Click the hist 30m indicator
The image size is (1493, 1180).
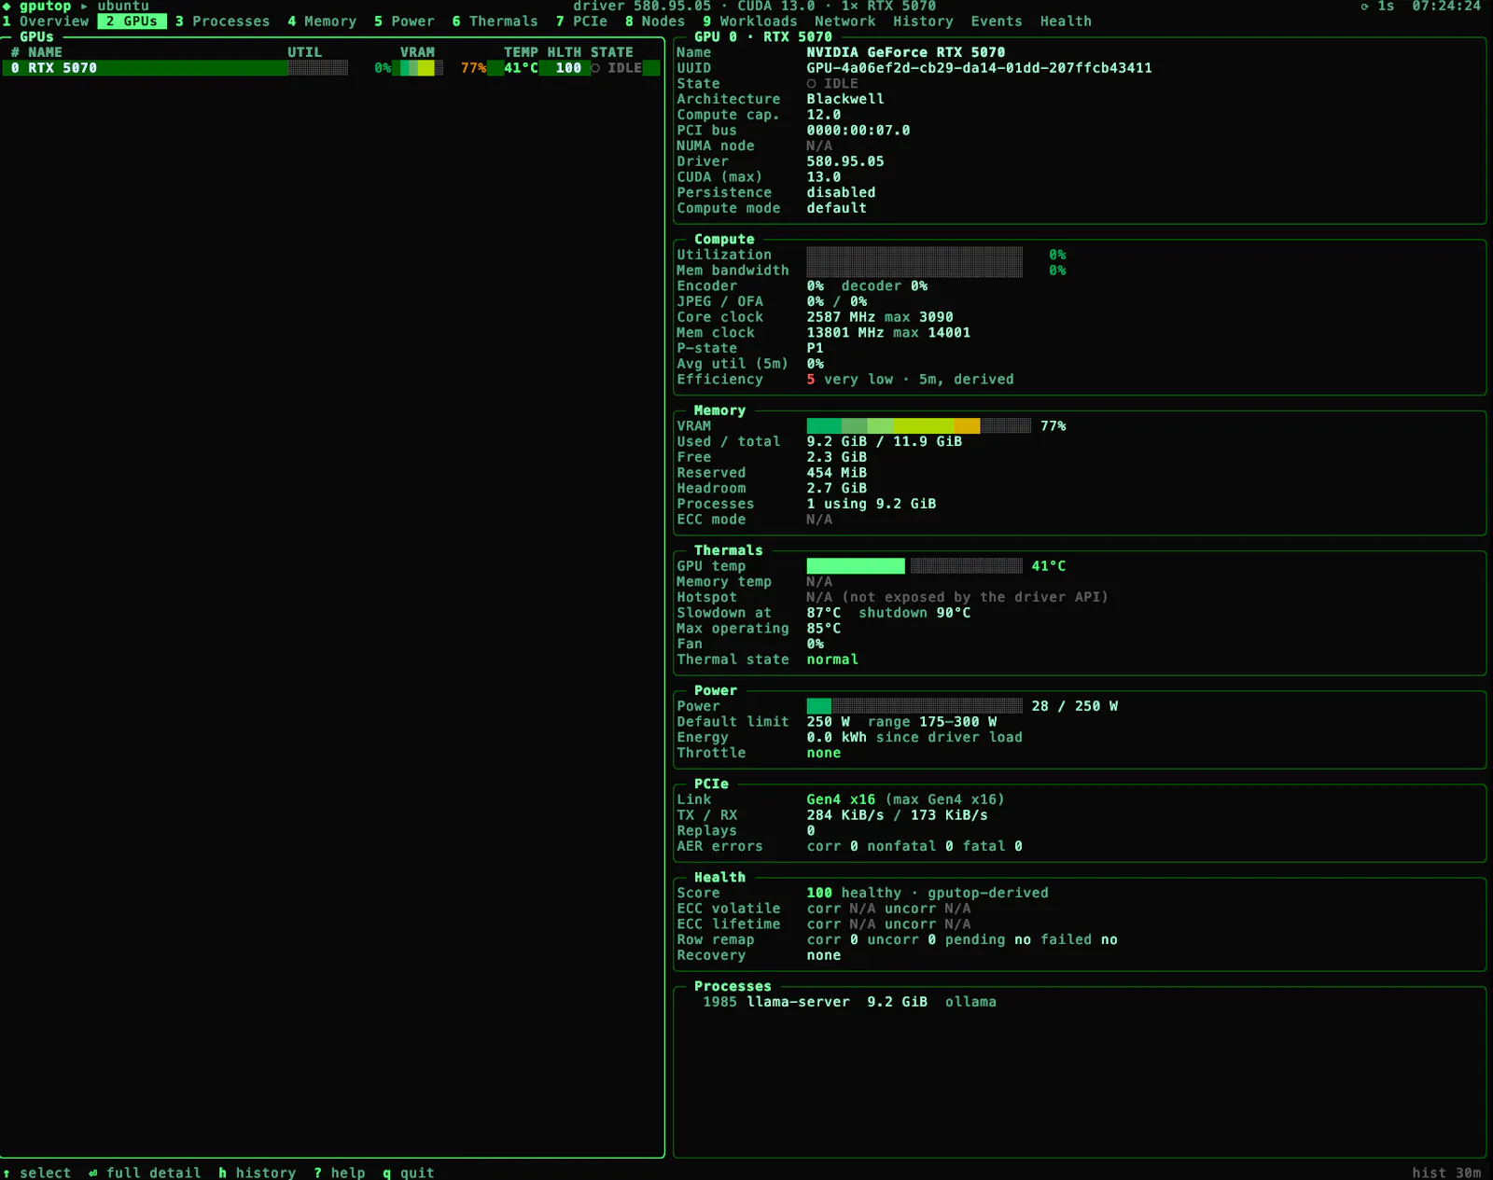point(1446,1173)
